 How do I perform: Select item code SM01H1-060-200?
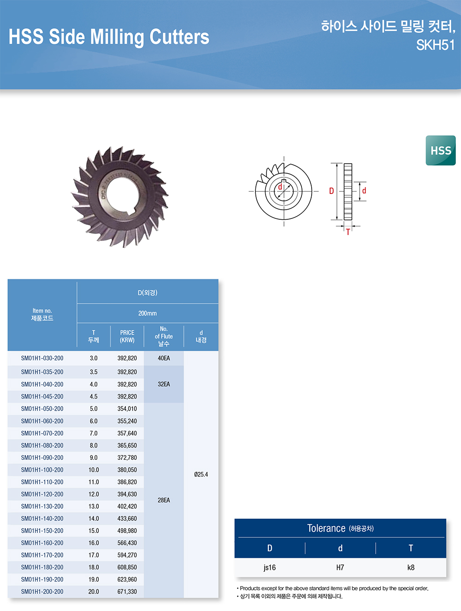[x=42, y=421]
